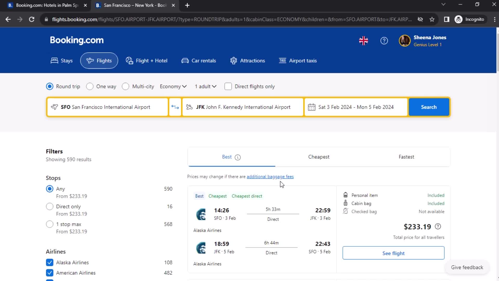
Task: Filter by Direct only stops
Action: coord(50,206)
